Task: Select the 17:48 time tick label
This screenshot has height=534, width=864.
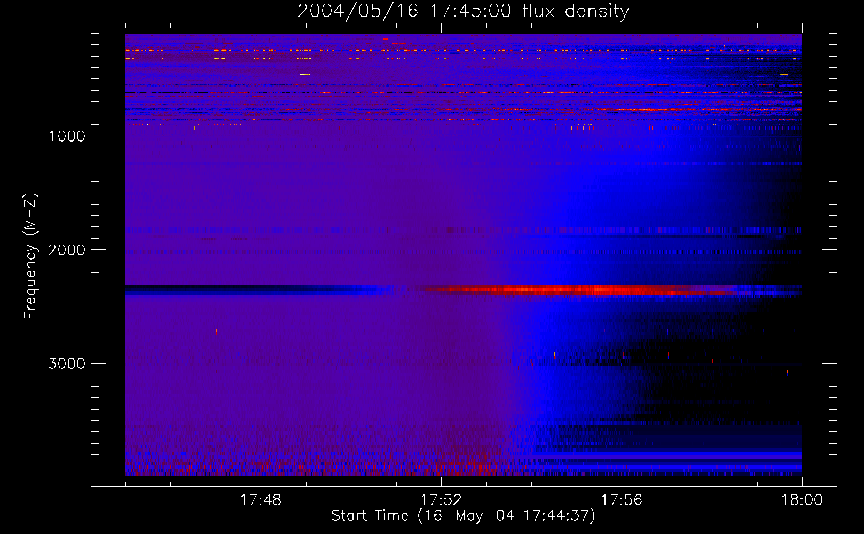Action: (x=261, y=500)
